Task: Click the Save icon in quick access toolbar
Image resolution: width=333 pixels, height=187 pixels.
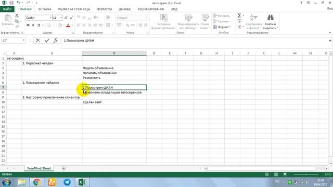Action: [11, 3]
